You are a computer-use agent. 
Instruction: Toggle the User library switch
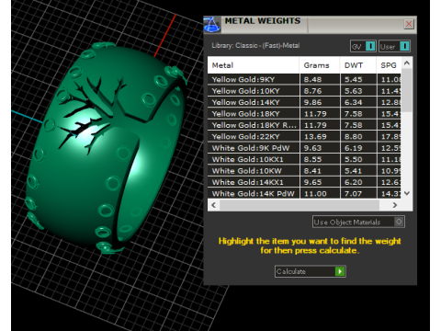coord(394,46)
